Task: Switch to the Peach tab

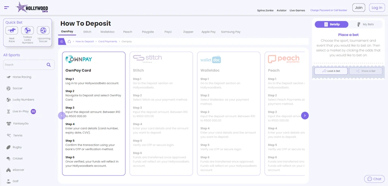Action: coord(128,32)
